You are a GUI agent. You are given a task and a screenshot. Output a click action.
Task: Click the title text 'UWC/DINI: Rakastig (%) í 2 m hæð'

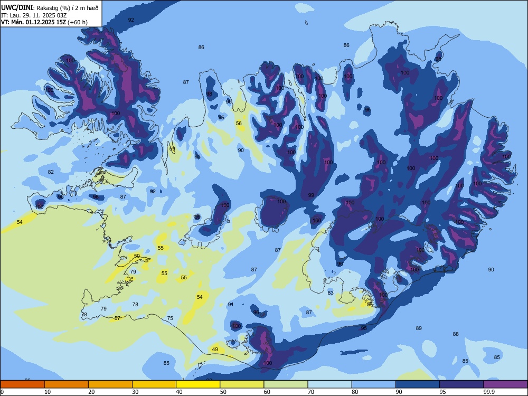[x=50, y=8]
